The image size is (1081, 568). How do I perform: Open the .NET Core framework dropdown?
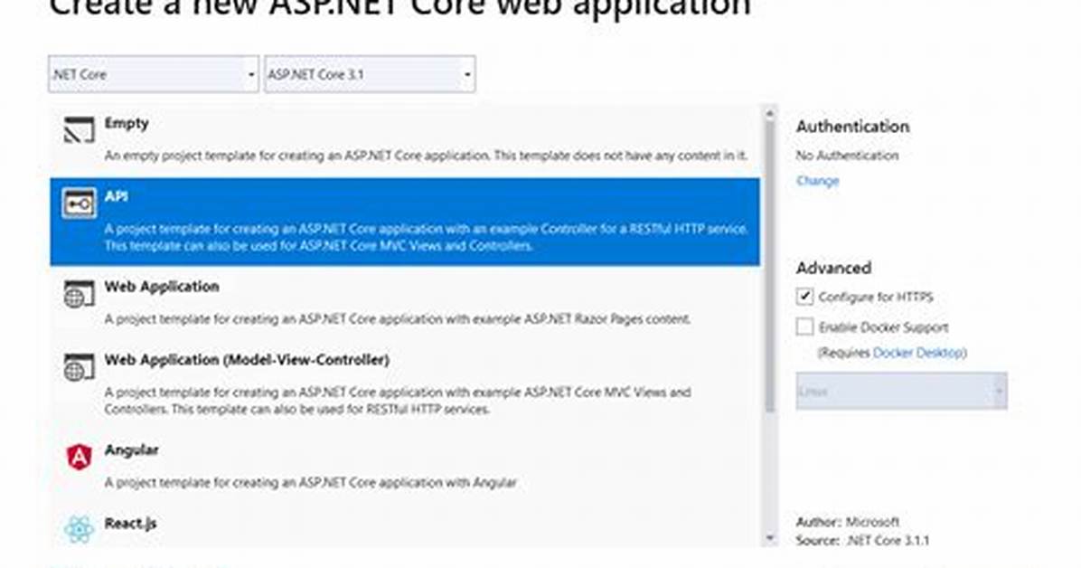[154, 74]
